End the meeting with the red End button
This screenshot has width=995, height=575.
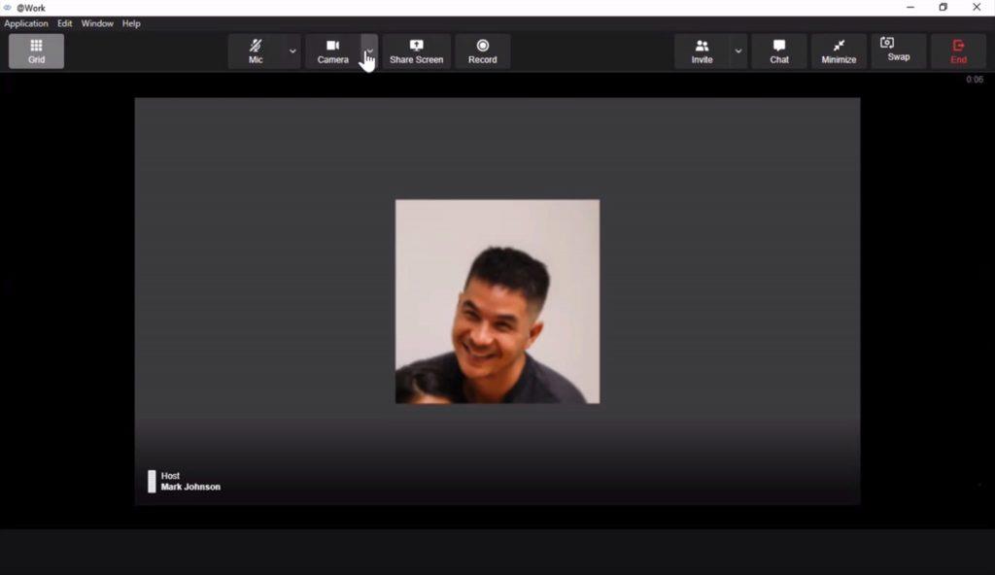click(958, 51)
